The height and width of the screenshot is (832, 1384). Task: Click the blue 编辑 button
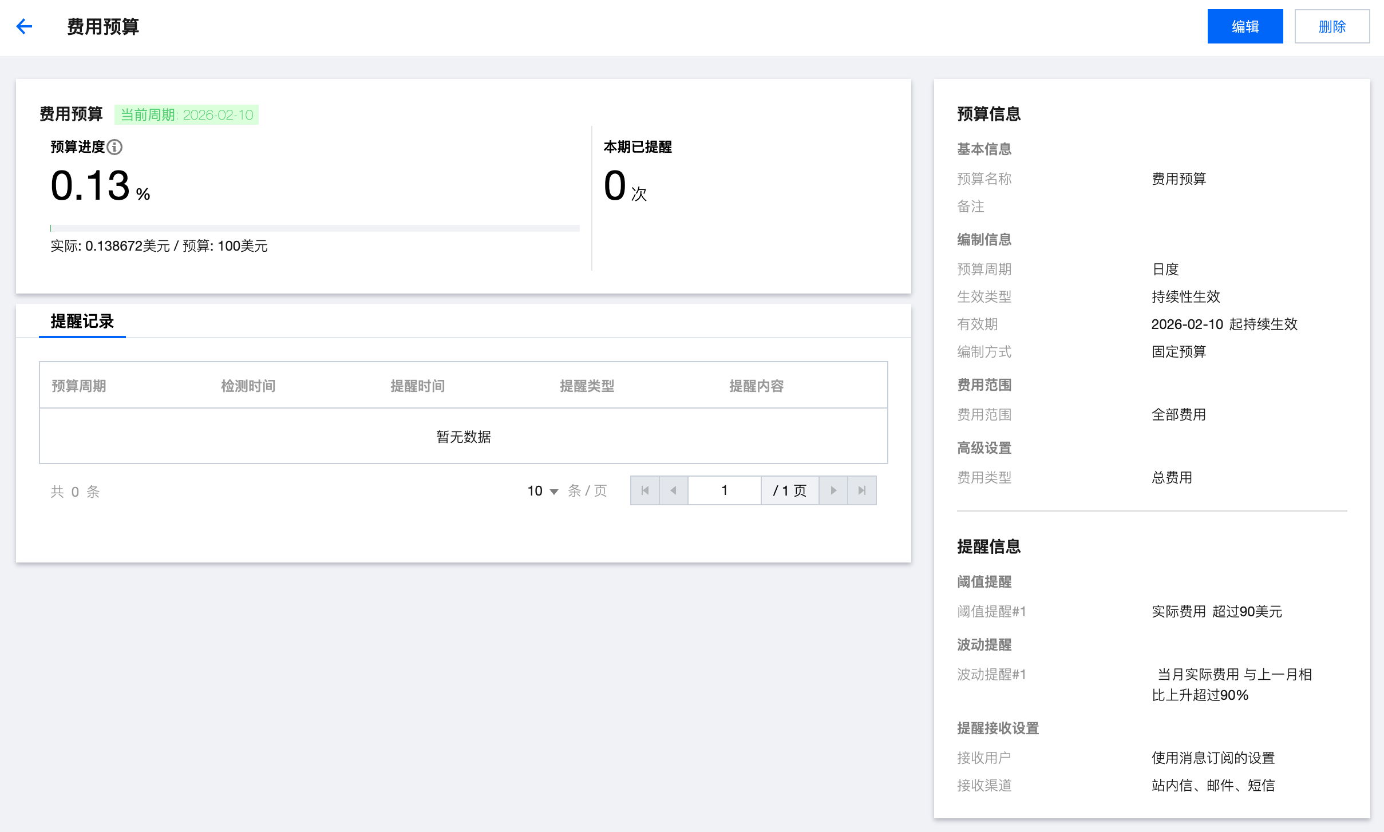tap(1245, 26)
